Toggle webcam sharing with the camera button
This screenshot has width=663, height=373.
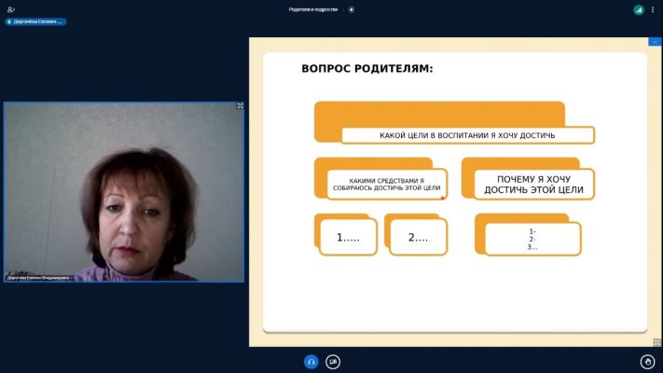pos(333,362)
